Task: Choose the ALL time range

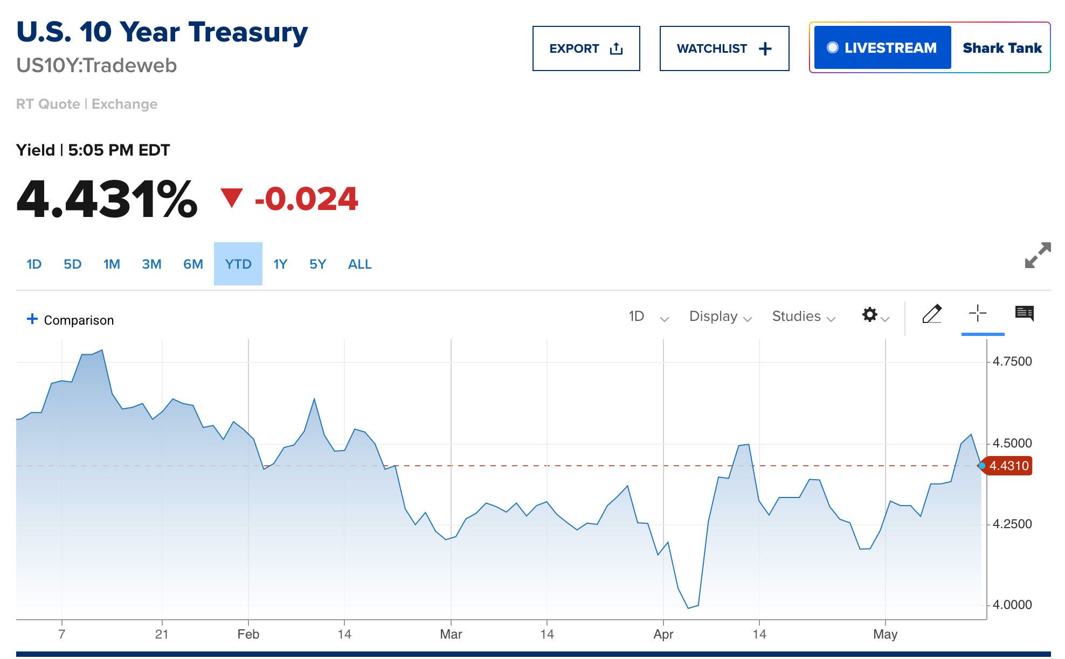Action: 359,264
